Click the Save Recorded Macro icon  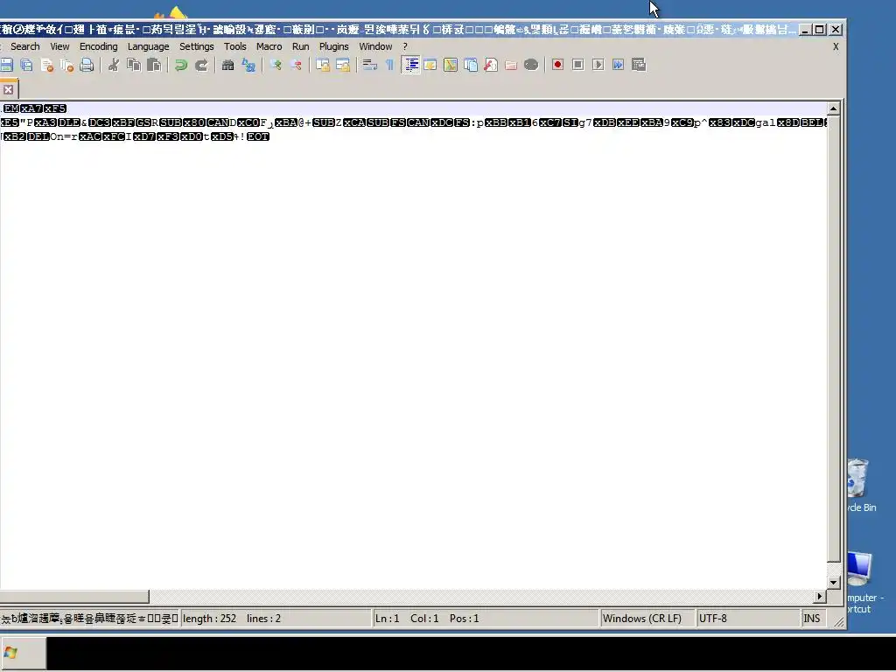point(639,65)
